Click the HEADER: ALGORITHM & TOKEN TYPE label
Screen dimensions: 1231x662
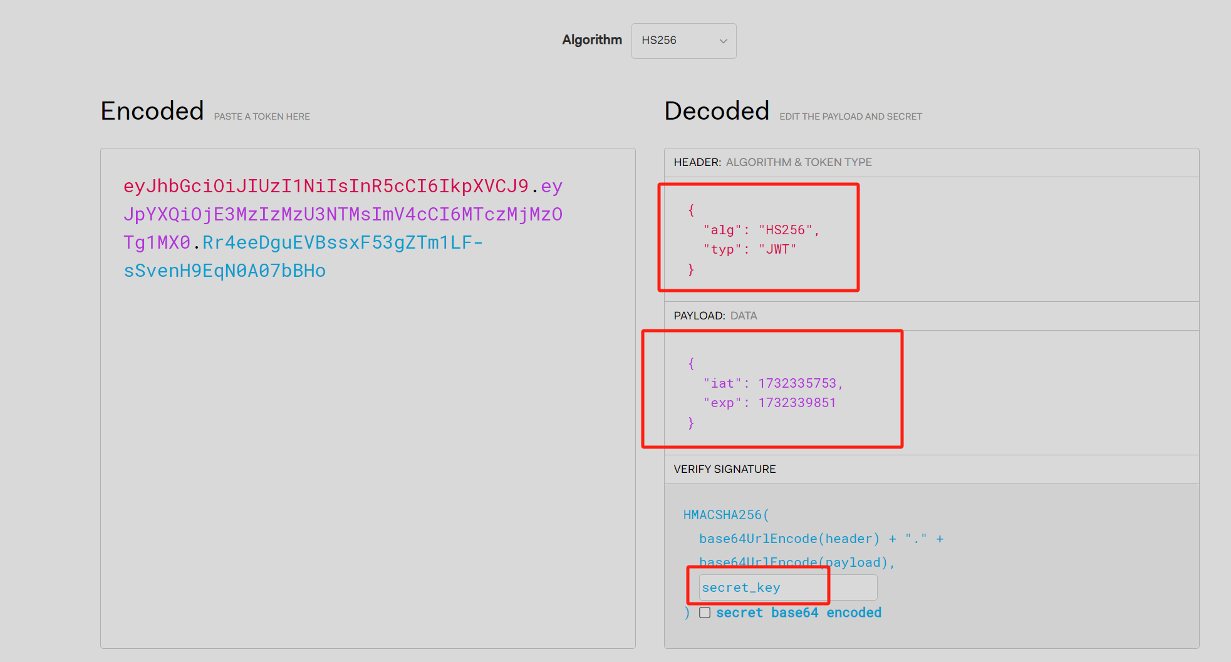[772, 162]
